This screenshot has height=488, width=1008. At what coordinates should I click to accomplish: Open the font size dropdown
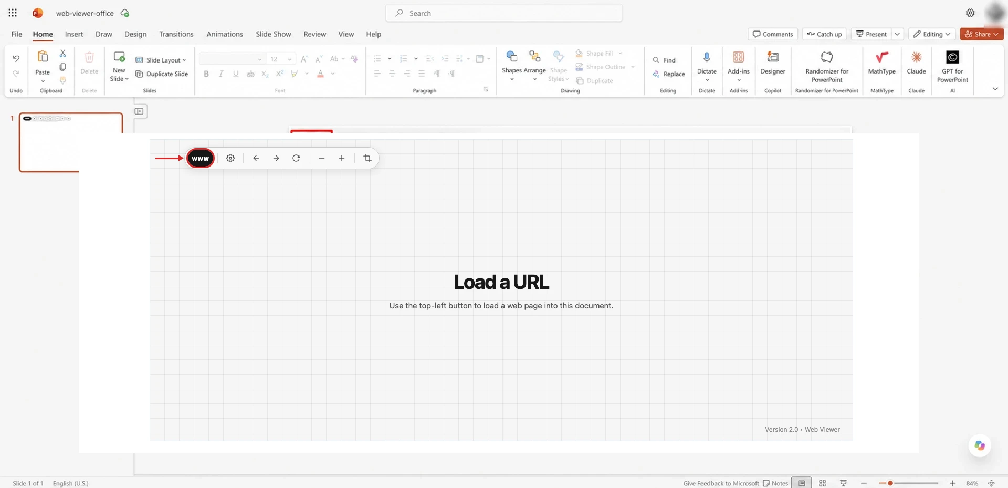[x=289, y=59]
